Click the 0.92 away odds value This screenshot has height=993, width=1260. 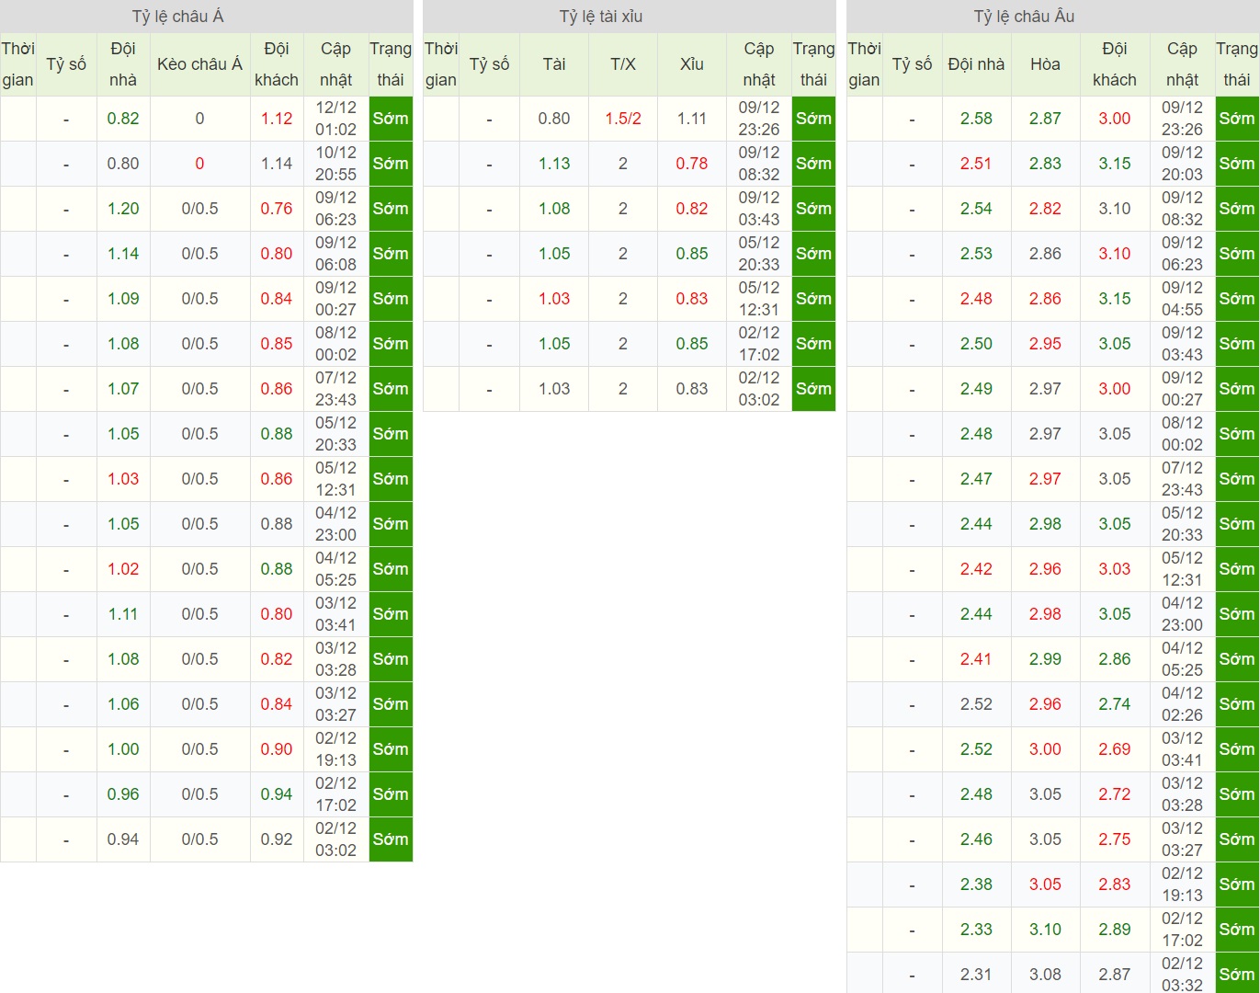point(277,839)
